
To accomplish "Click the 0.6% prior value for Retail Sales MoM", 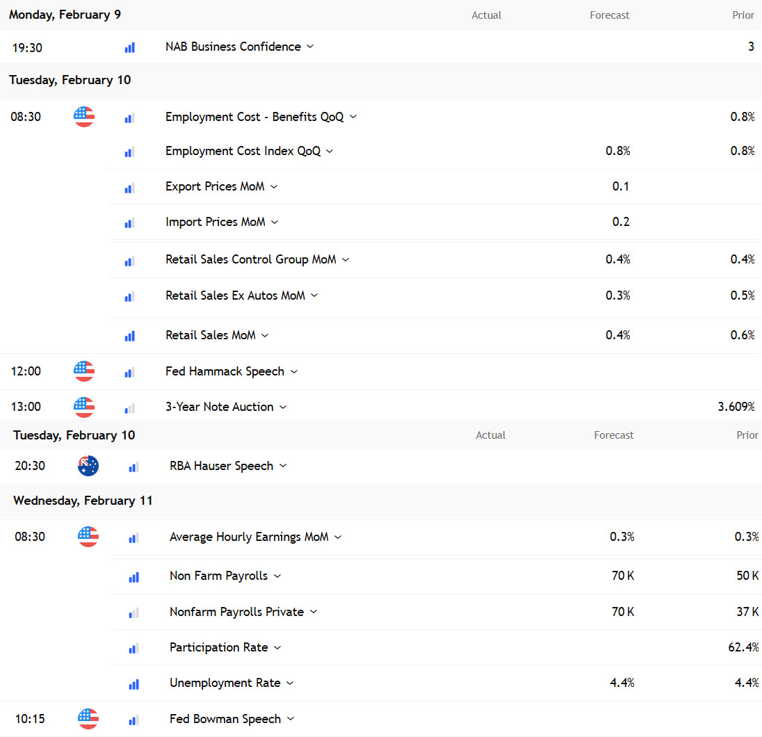I will point(743,335).
